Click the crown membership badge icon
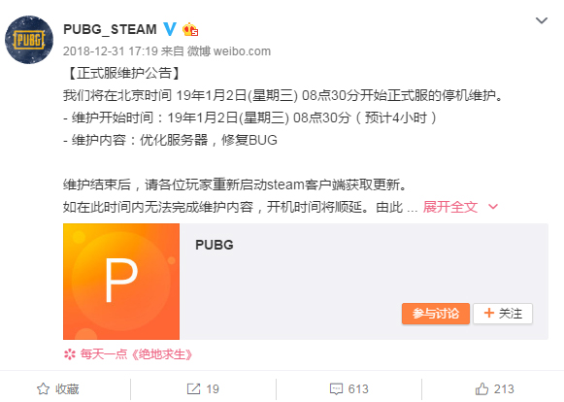This screenshot has width=564, height=402. click(190, 29)
